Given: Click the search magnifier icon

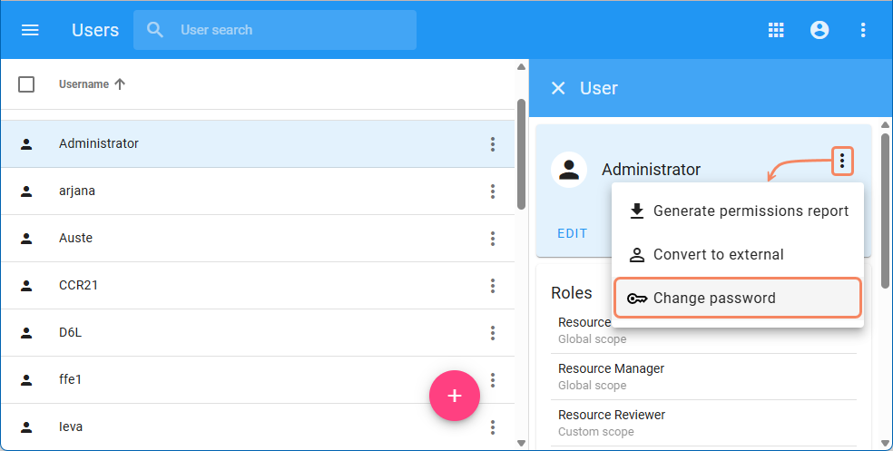Looking at the screenshot, I should [156, 30].
